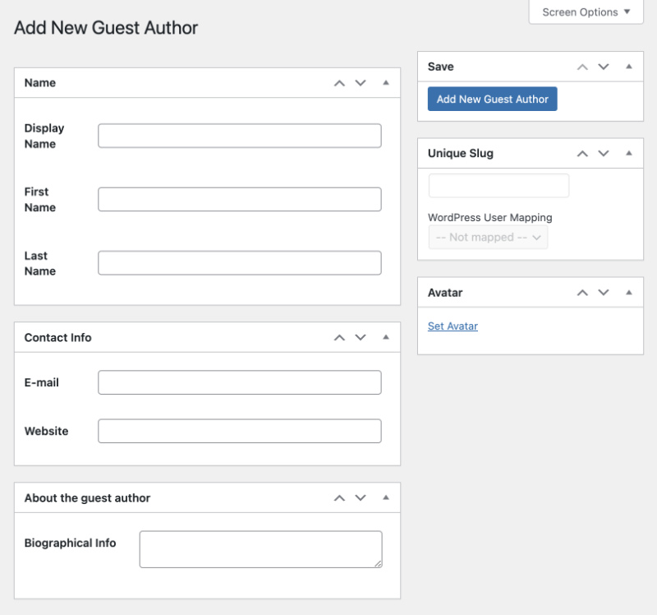Click the Unique Slug text field
Viewport: 657px width, 615px height.
(498, 185)
